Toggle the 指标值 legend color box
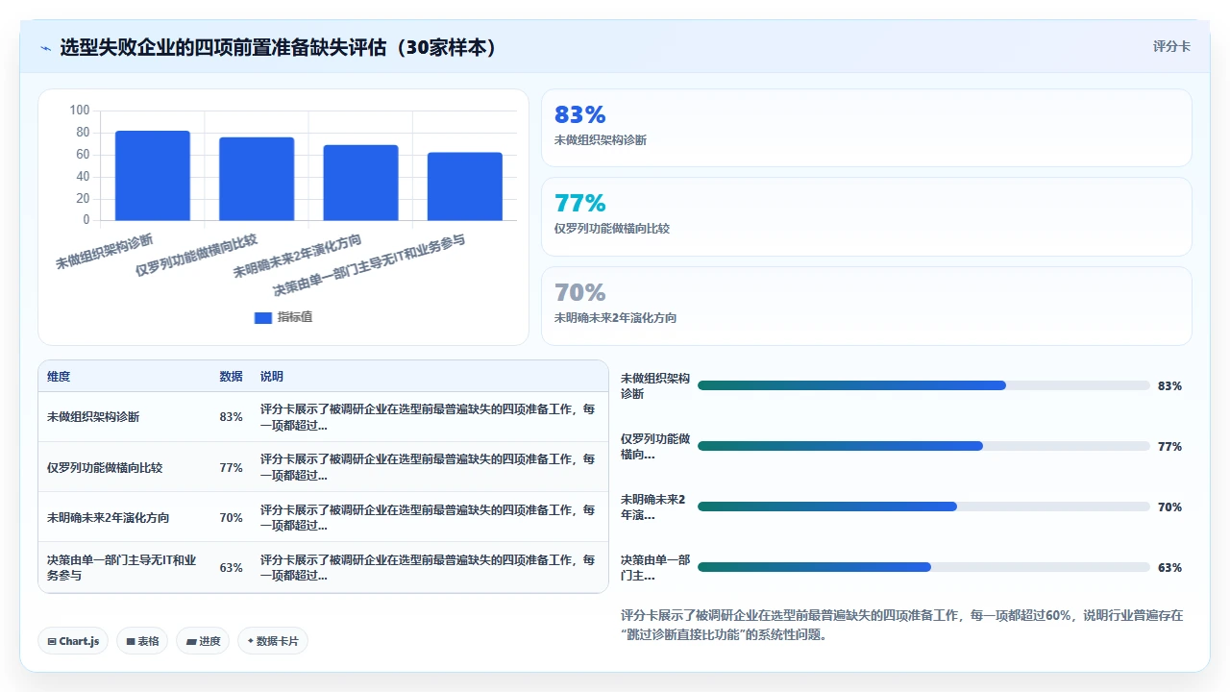Image resolution: width=1230 pixels, height=692 pixels. click(x=262, y=318)
